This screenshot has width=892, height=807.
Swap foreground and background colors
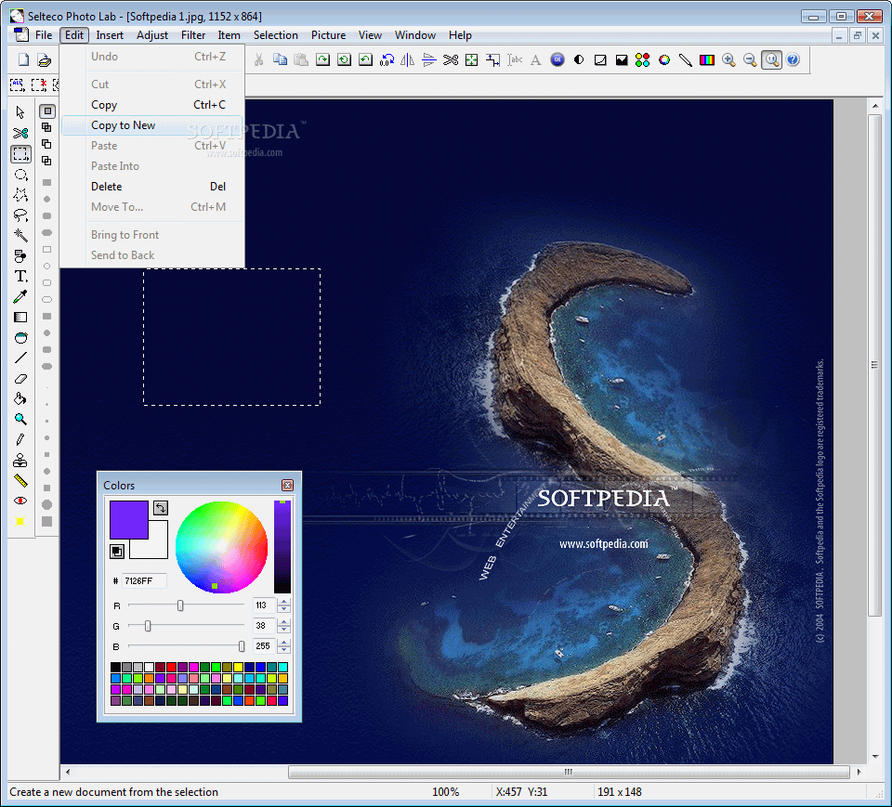[161, 507]
